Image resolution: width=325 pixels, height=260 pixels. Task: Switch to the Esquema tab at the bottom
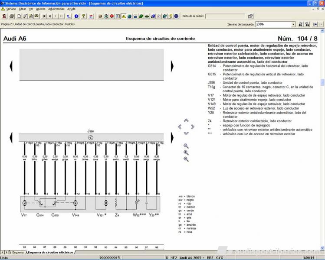[x=18, y=252]
